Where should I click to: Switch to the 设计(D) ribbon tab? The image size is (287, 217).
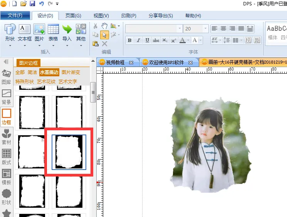[45, 16]
